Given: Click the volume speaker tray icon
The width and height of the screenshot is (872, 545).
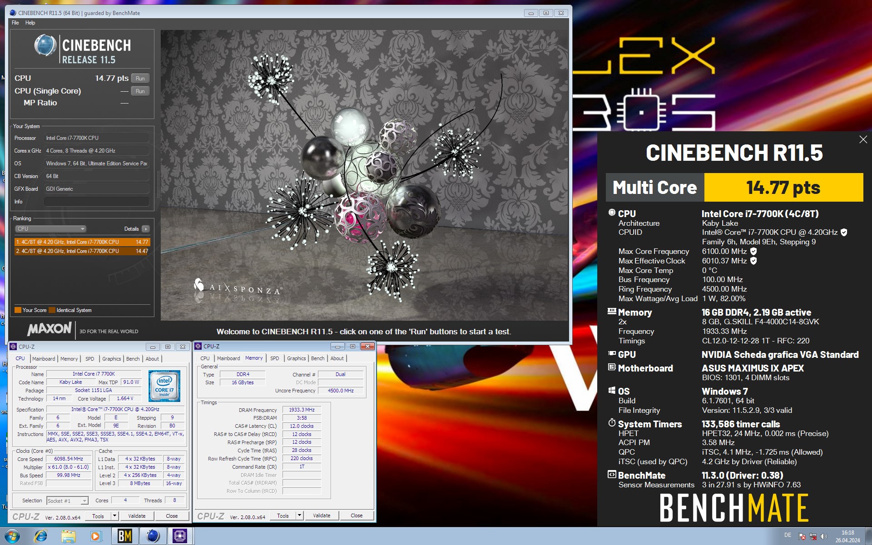Looking at the screenshot, I should coord(824,536).
